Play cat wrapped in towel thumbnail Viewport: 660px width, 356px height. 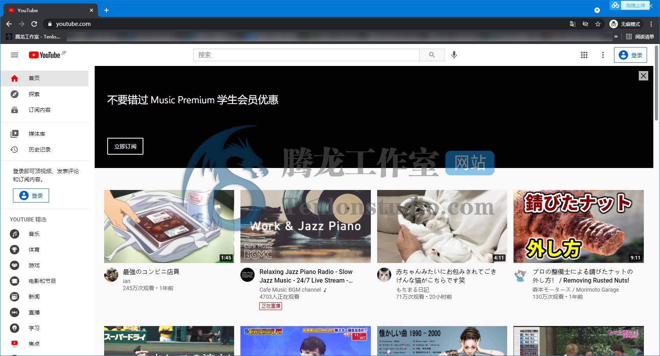442,226
